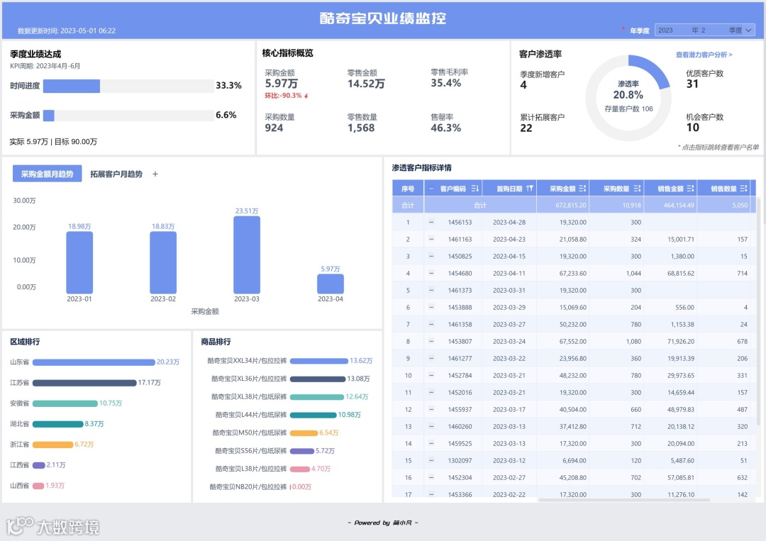
Task: Click the 序号 column header
Action: pyautogui.click(x=408, y=189)
